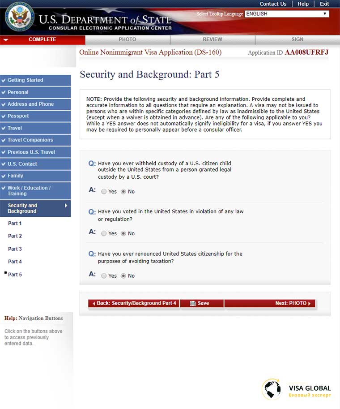Select No for renounced citizenship question
The width and height of the screenshot is (340, 409).
123,276
